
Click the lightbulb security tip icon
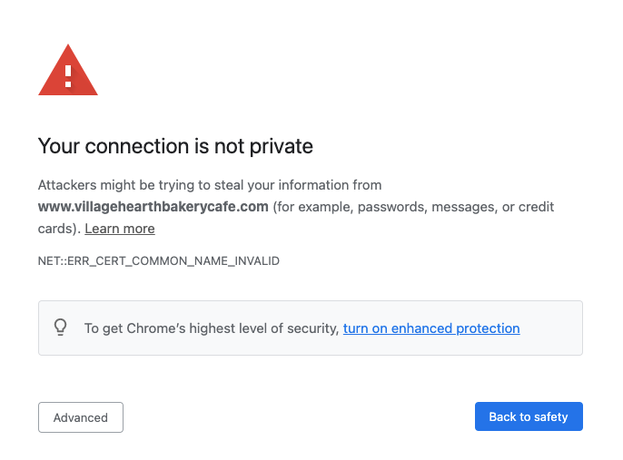[61, 328]
